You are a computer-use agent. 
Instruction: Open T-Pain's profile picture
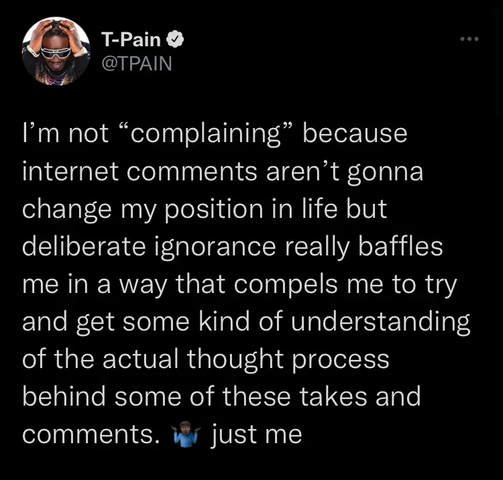coord(56,51)
